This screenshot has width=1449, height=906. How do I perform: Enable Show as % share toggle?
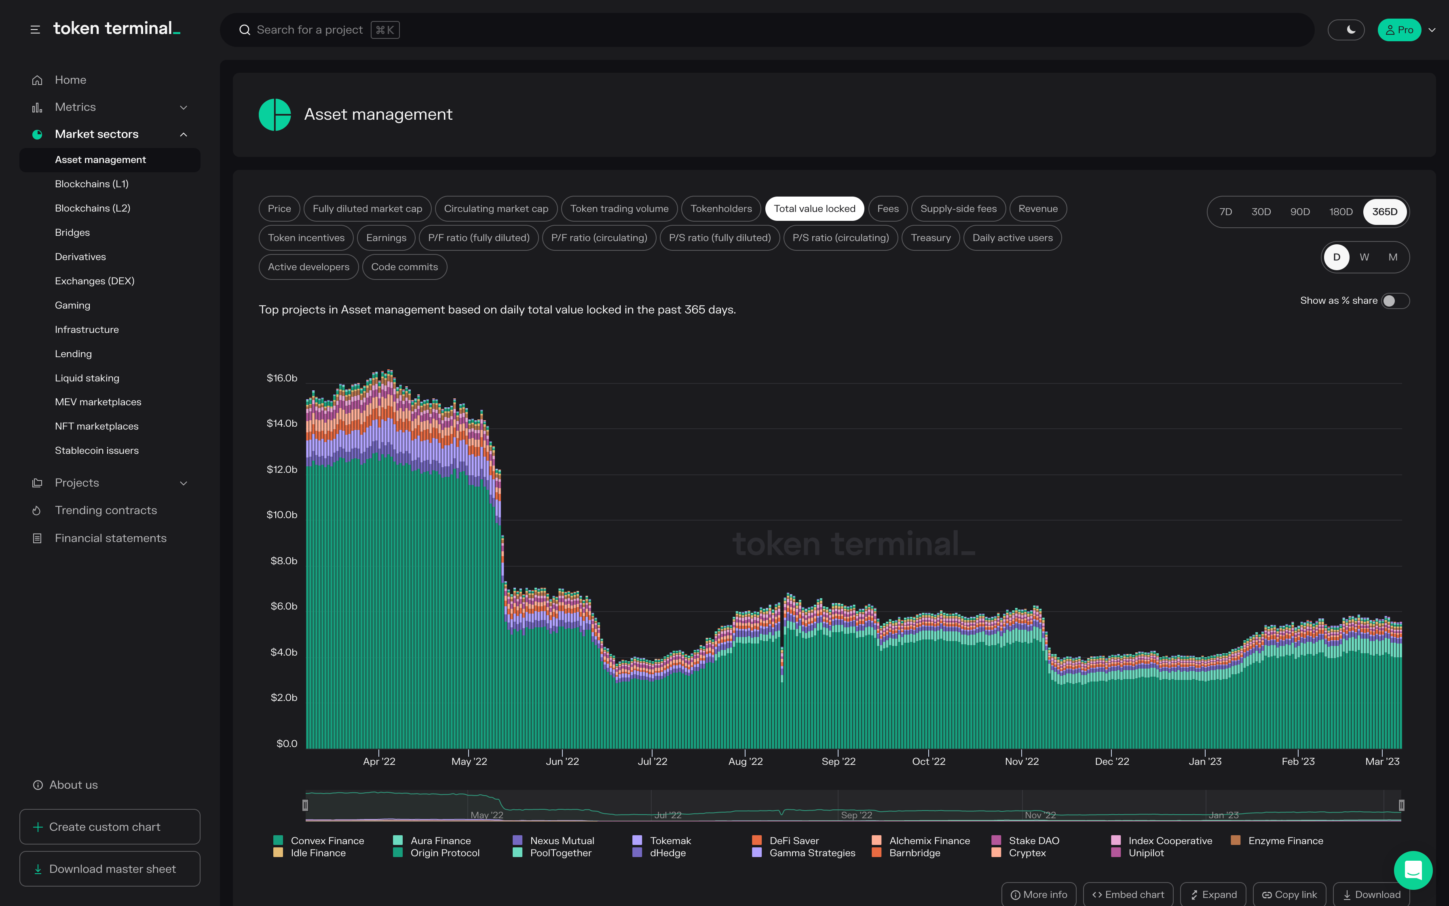click(x=1395, y=301)
